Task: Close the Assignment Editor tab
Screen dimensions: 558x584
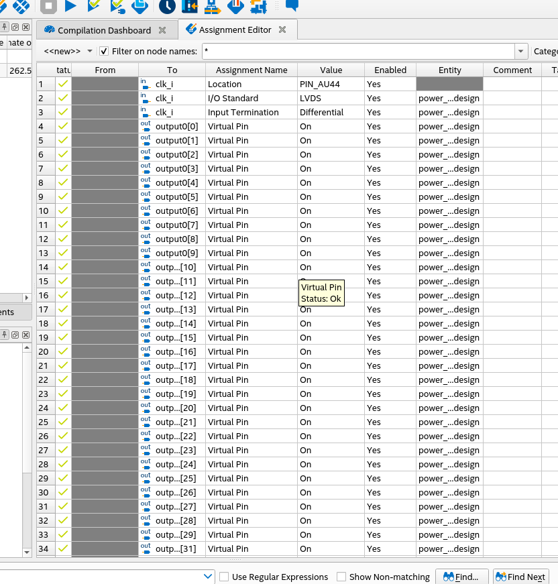Action: click(x=282, y=30)
